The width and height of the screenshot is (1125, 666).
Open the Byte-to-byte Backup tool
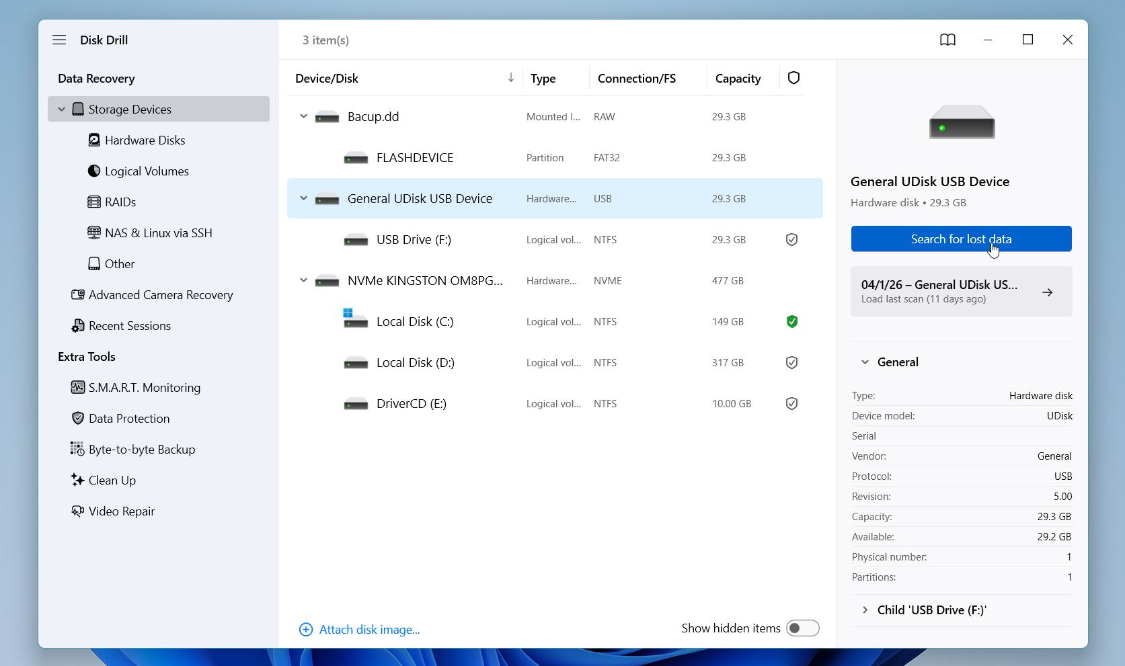[x=141, y=449]
